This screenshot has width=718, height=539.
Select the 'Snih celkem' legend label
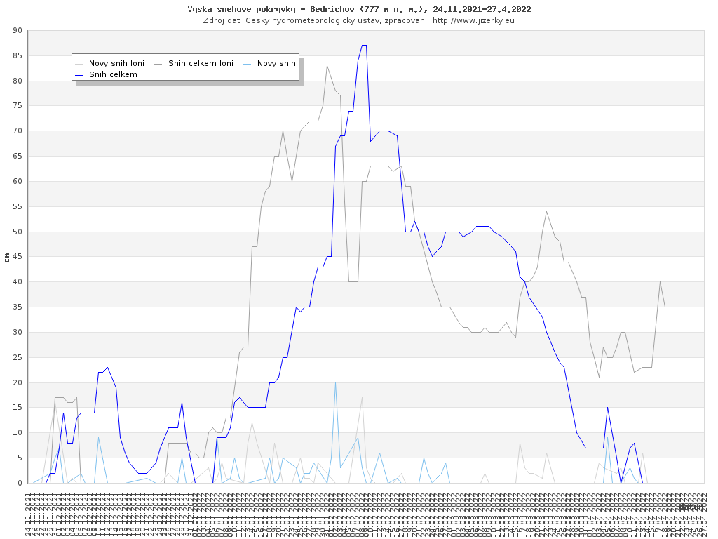pyautogui.click(x=113, y=74)
